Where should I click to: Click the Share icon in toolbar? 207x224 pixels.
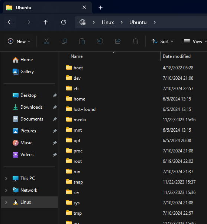tap(118, 41)
